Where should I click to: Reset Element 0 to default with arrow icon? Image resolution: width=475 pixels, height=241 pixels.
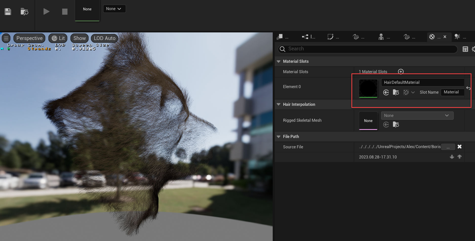(x=468, y=88)
